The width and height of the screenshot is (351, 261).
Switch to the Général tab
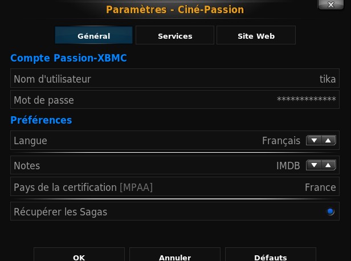[93, 36]
